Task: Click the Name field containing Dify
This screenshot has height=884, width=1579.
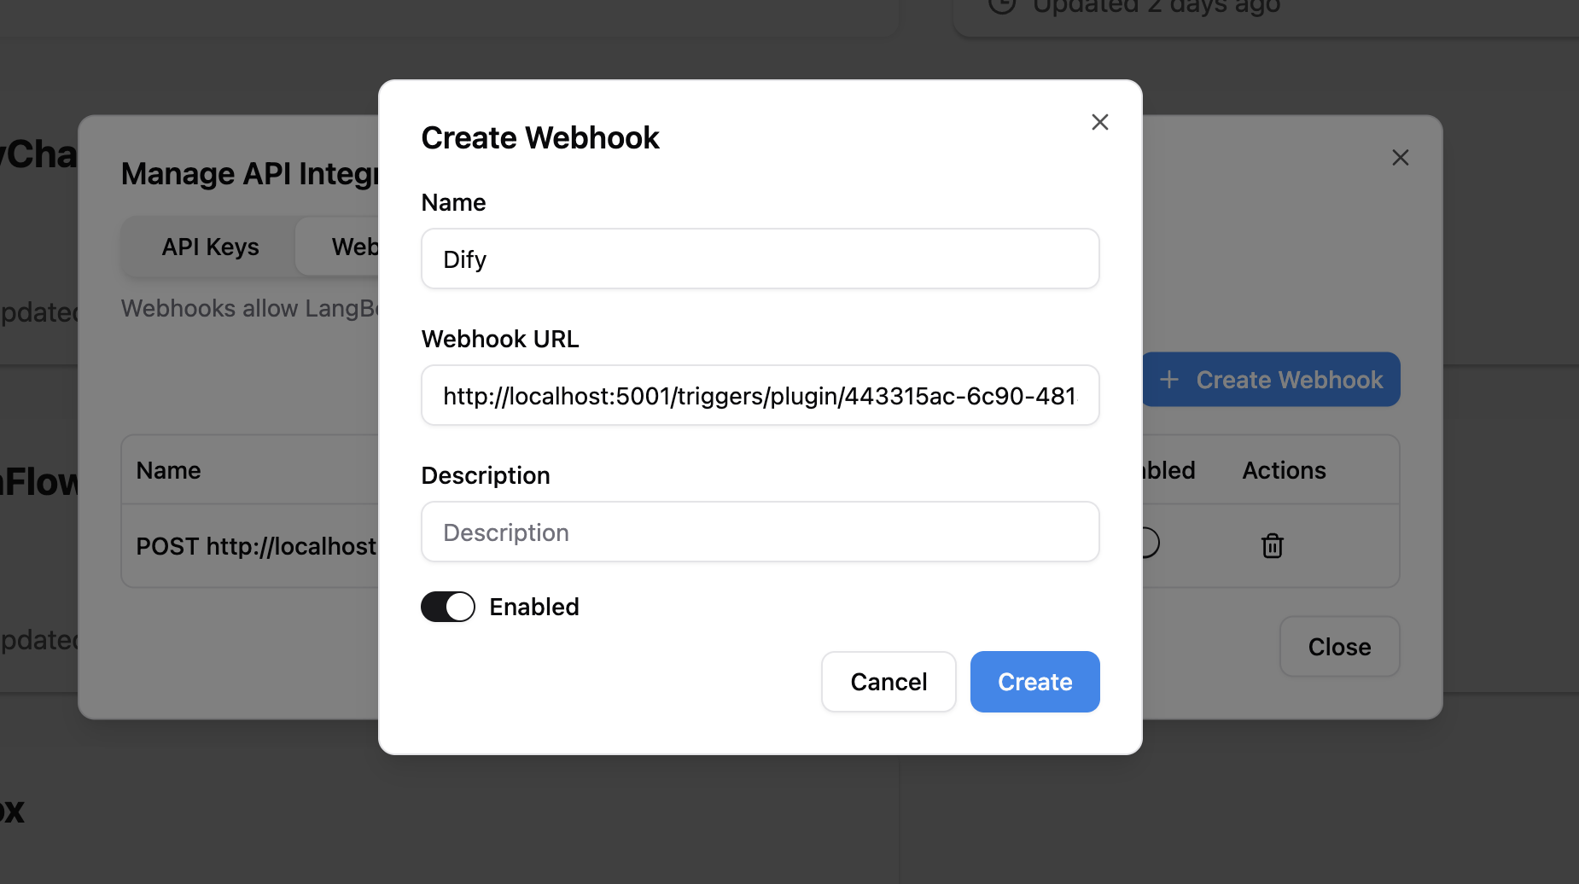Action: (760, 259)
